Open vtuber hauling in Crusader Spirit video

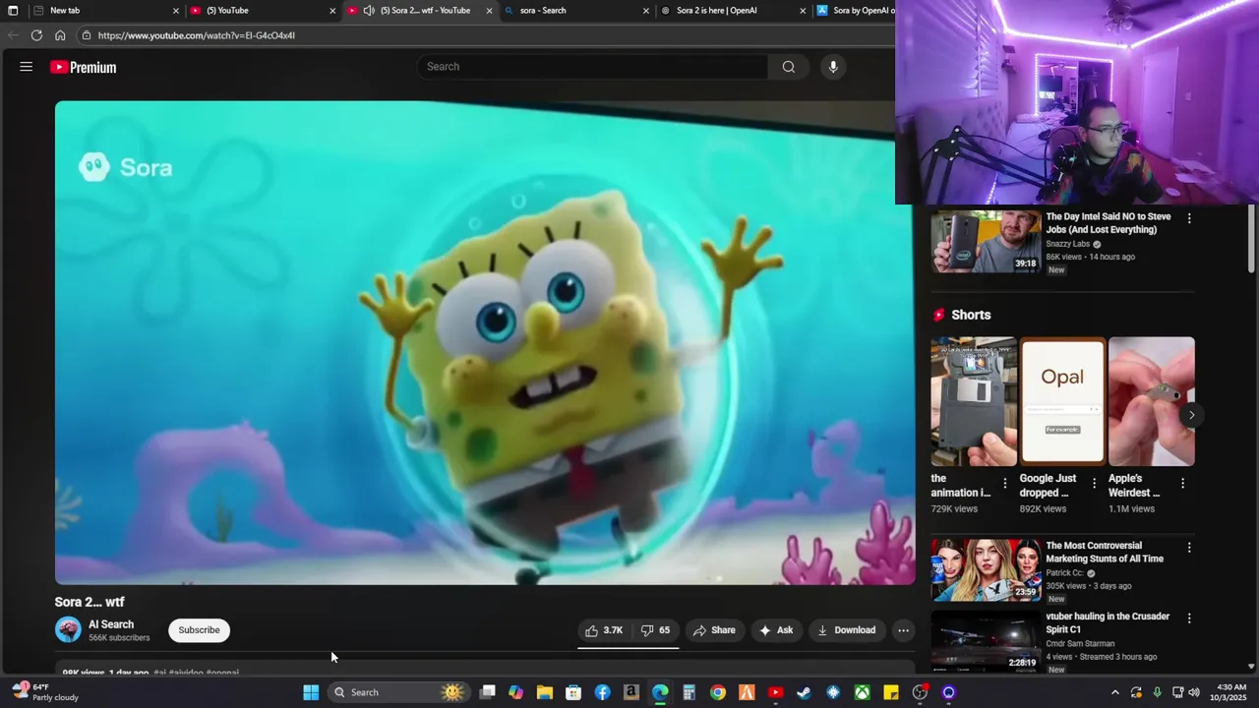coord(986,641)
